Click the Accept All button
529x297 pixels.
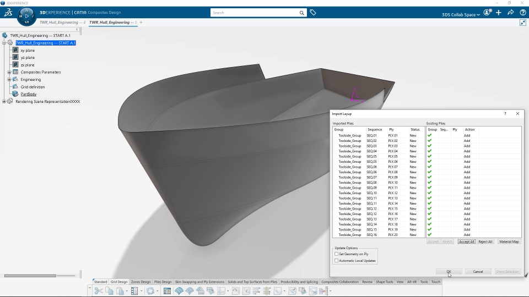tap(466, 241)
